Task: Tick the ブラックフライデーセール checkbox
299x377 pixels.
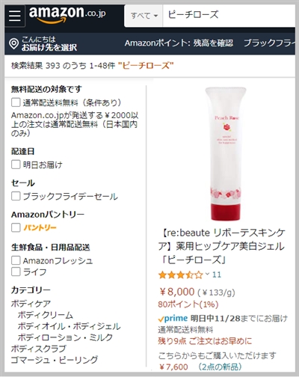Action: tap(16, 196)
